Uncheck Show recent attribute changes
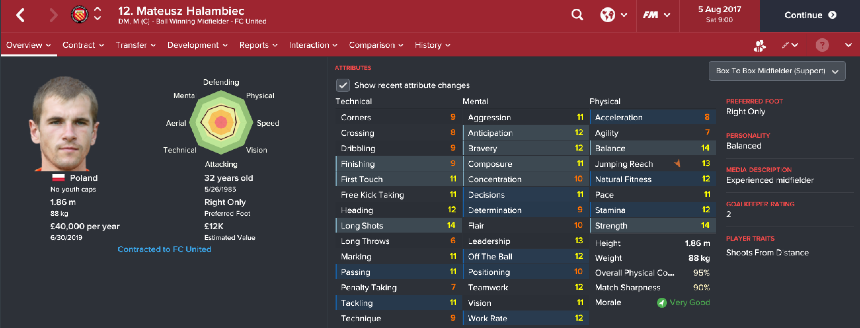The width and height of the screenshot is (860, 328). pyautogui.click(x=343, y=85)
